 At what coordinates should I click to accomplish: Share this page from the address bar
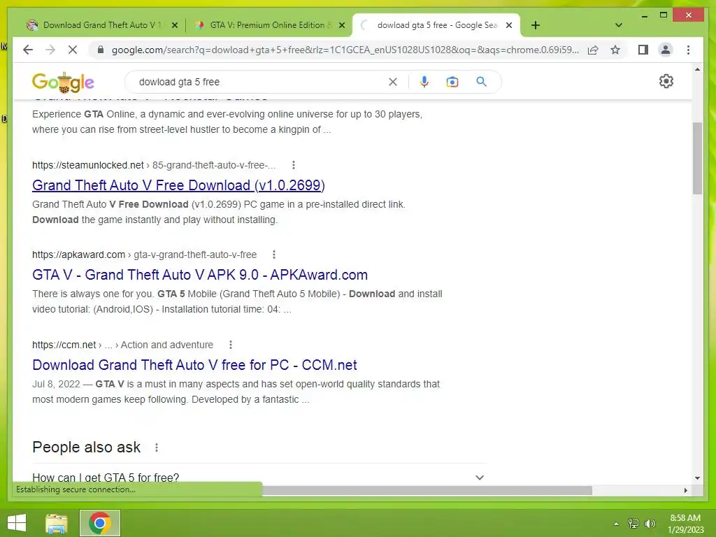coord(593,50)
